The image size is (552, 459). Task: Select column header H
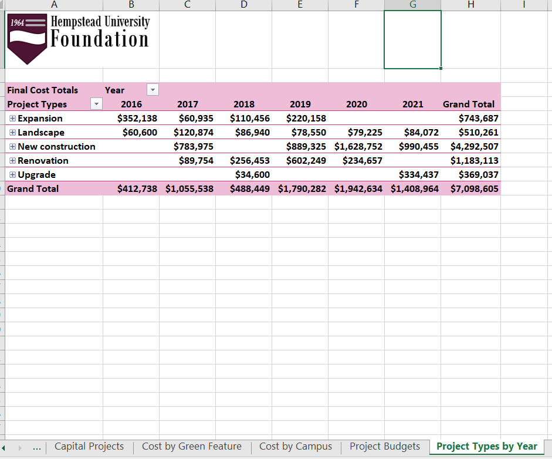click(470, 5)
